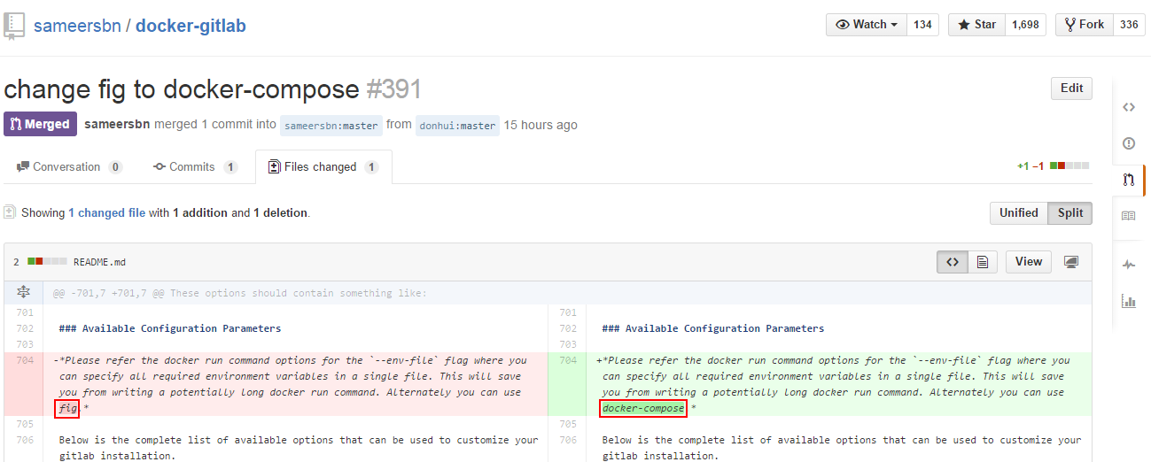Select the Files changed tab
Image resolution: width=1151 pixels, height=462 pixels.
(x=323, y=166)
